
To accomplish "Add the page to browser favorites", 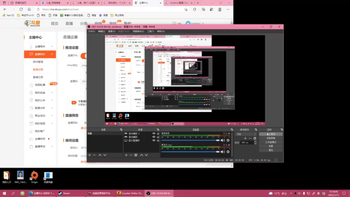I will click(x=185, y=9).
